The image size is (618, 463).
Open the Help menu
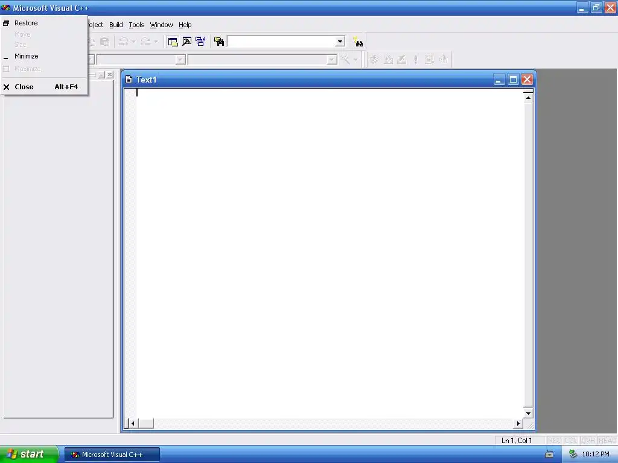click(x=185, y=25)
